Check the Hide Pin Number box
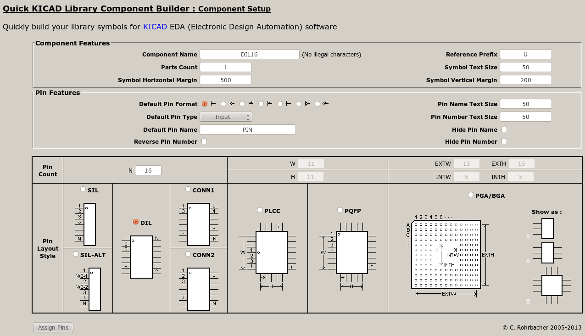The width and height of the screenshot is (585, 336). pos(504,141)
